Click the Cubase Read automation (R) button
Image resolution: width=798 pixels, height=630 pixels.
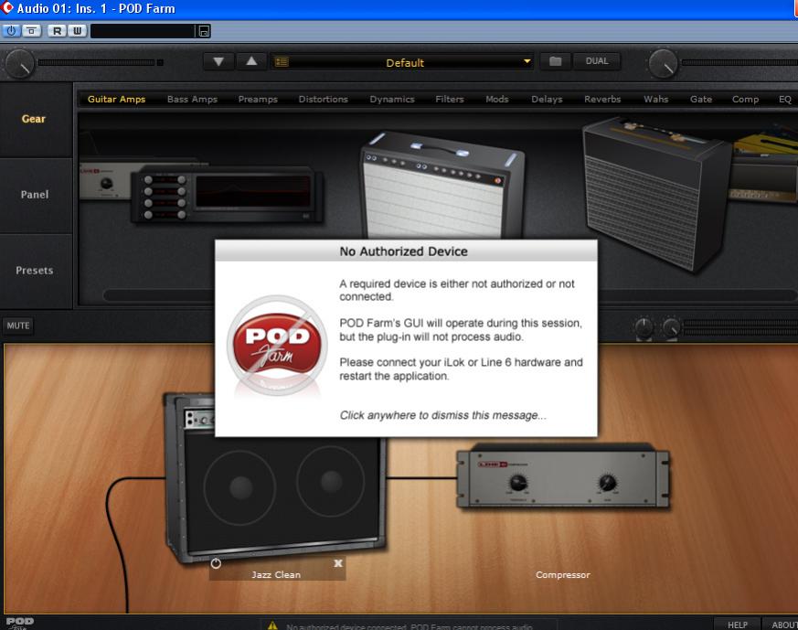57,31
